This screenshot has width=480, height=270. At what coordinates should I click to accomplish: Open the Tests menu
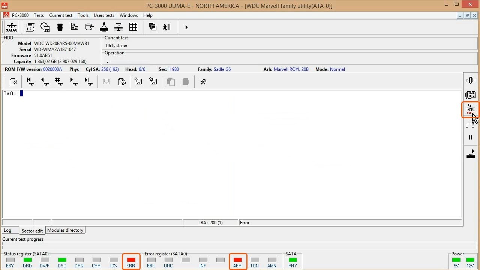tap(39, 15)
